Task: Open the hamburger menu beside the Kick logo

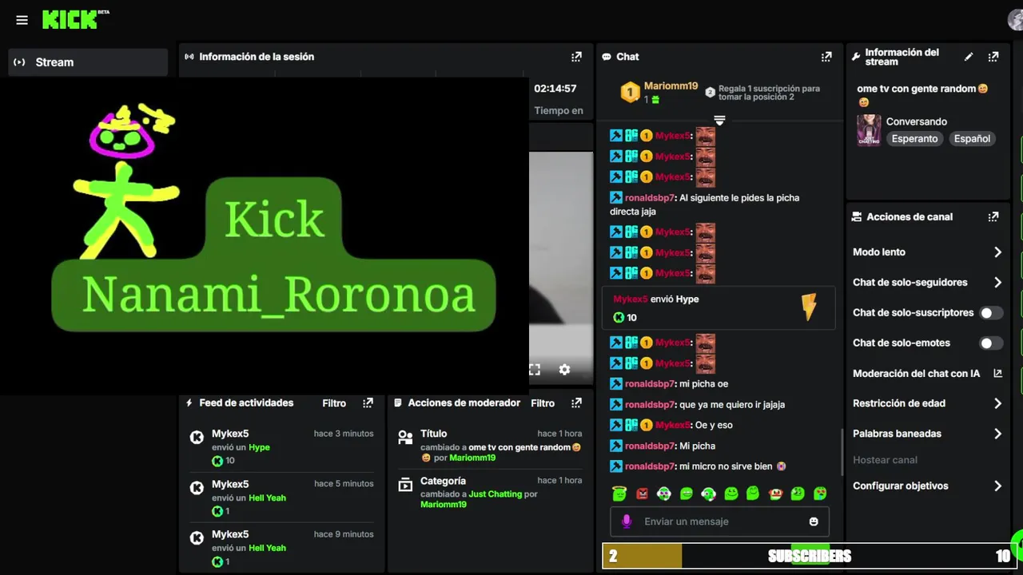Action: coord(22,20)
